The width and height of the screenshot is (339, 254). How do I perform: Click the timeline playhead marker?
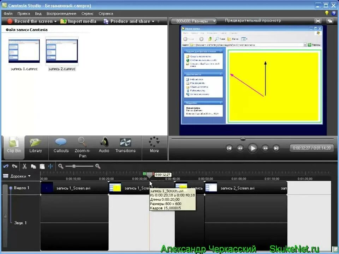click(x=149, y=175)
